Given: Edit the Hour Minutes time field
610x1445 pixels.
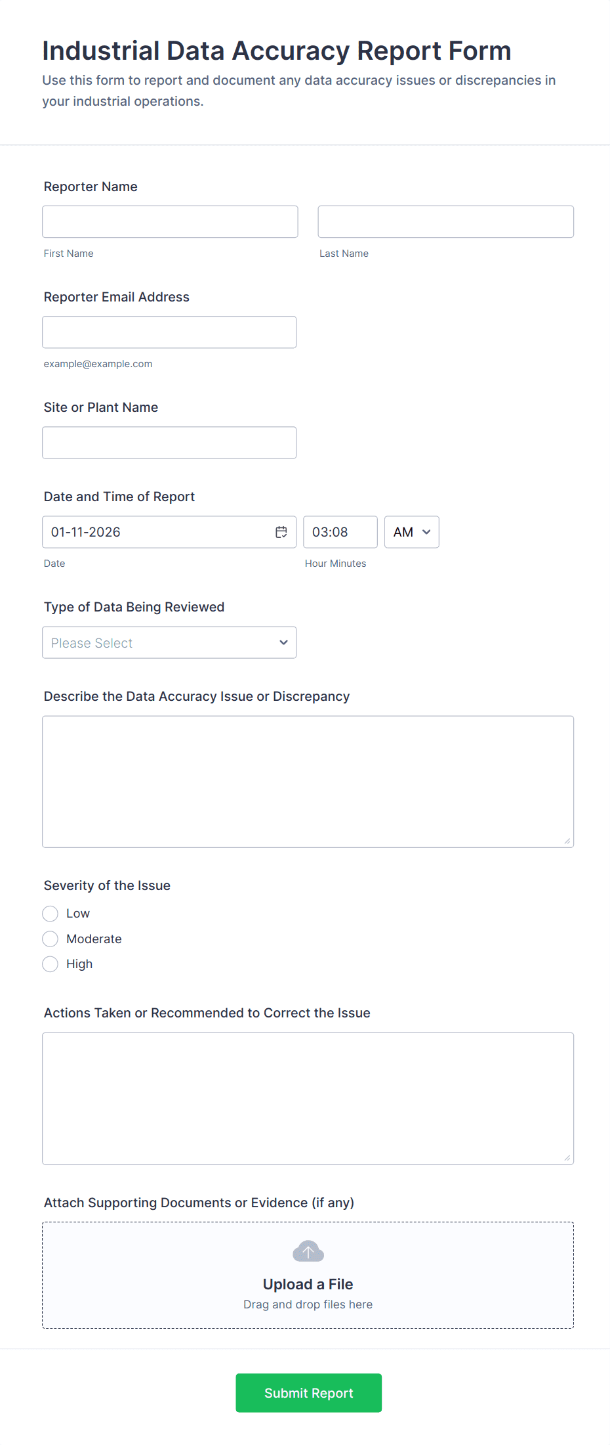Looking at the screenshot, I should coord(340,532).
